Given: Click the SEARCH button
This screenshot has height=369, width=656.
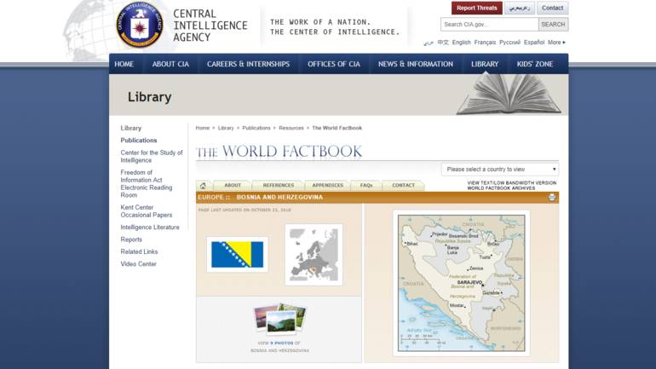Looking at the screenshot, I should [553, 25].
